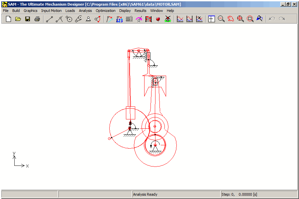Open the Graphics menu
Screen dimensions: 299x199
click(31, 11)
